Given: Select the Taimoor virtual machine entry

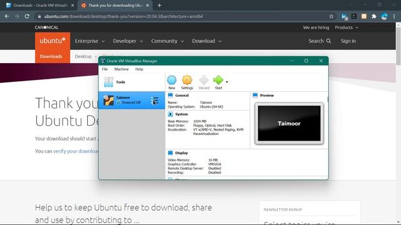Looking at the screenshot, I should pos(132,100).
